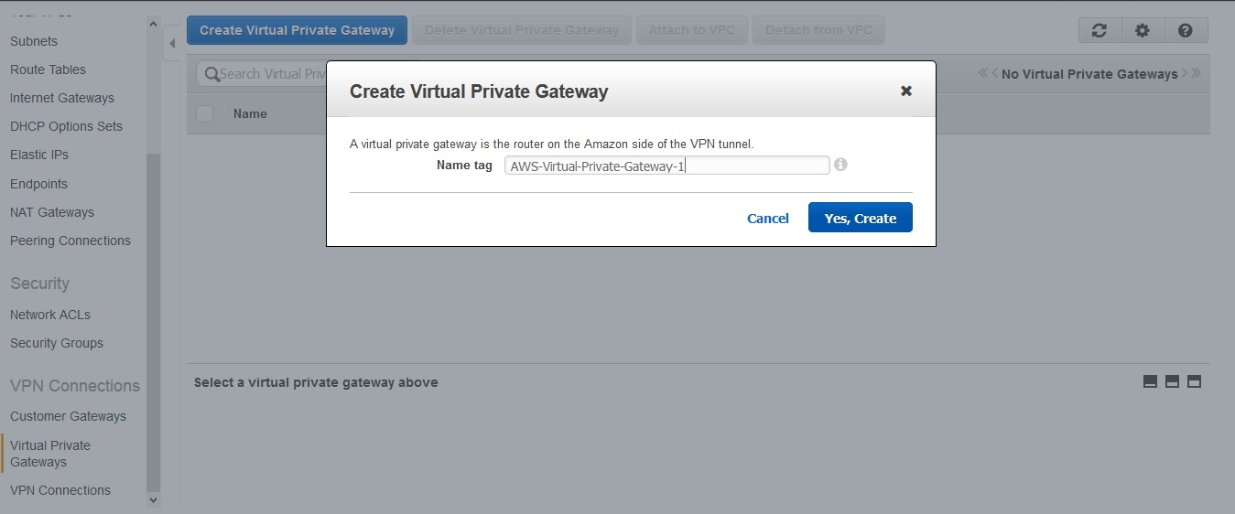Maximize the details pane layout icon
The image size is (1235, 514).
[1194, 381]
